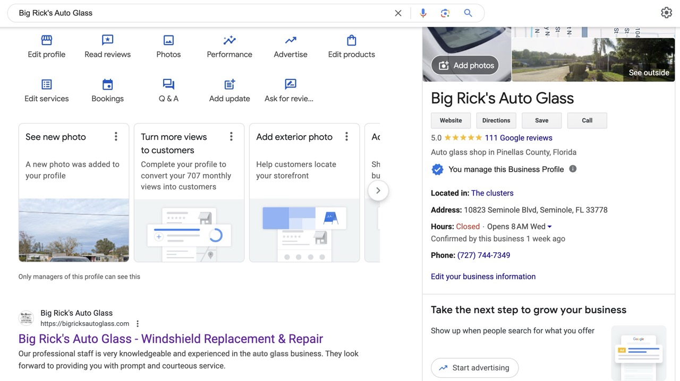Click the verified blue checkmark badge
Image resolution: width=680 pixels, height=381 pixels.
click(x=437, y=170)
